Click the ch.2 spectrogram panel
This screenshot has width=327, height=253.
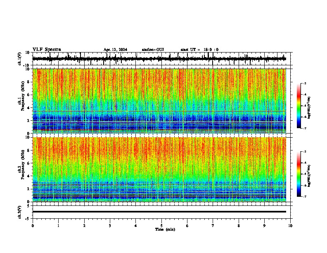point(159,169)
